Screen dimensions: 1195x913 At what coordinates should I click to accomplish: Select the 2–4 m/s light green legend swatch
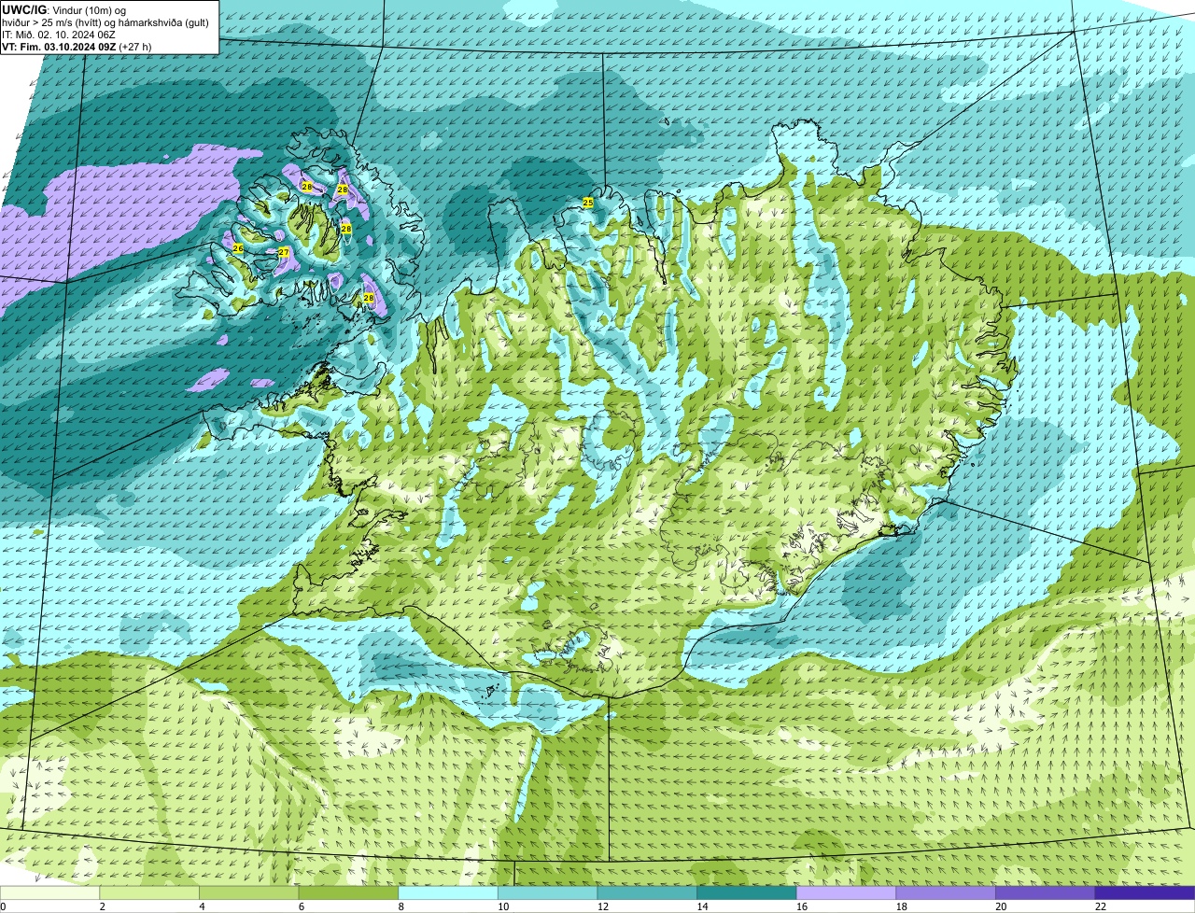(x=149, y=892)
